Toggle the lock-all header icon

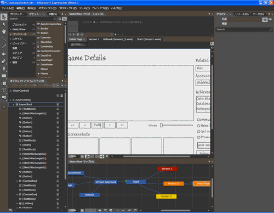pyautogui.click(x=62, y=96)
